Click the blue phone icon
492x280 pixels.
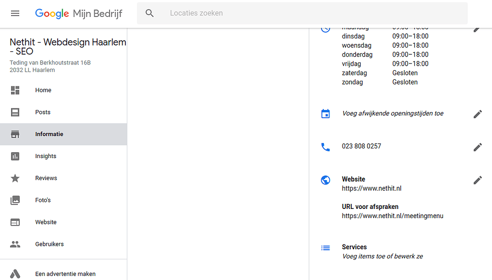[x=325, y=147]
